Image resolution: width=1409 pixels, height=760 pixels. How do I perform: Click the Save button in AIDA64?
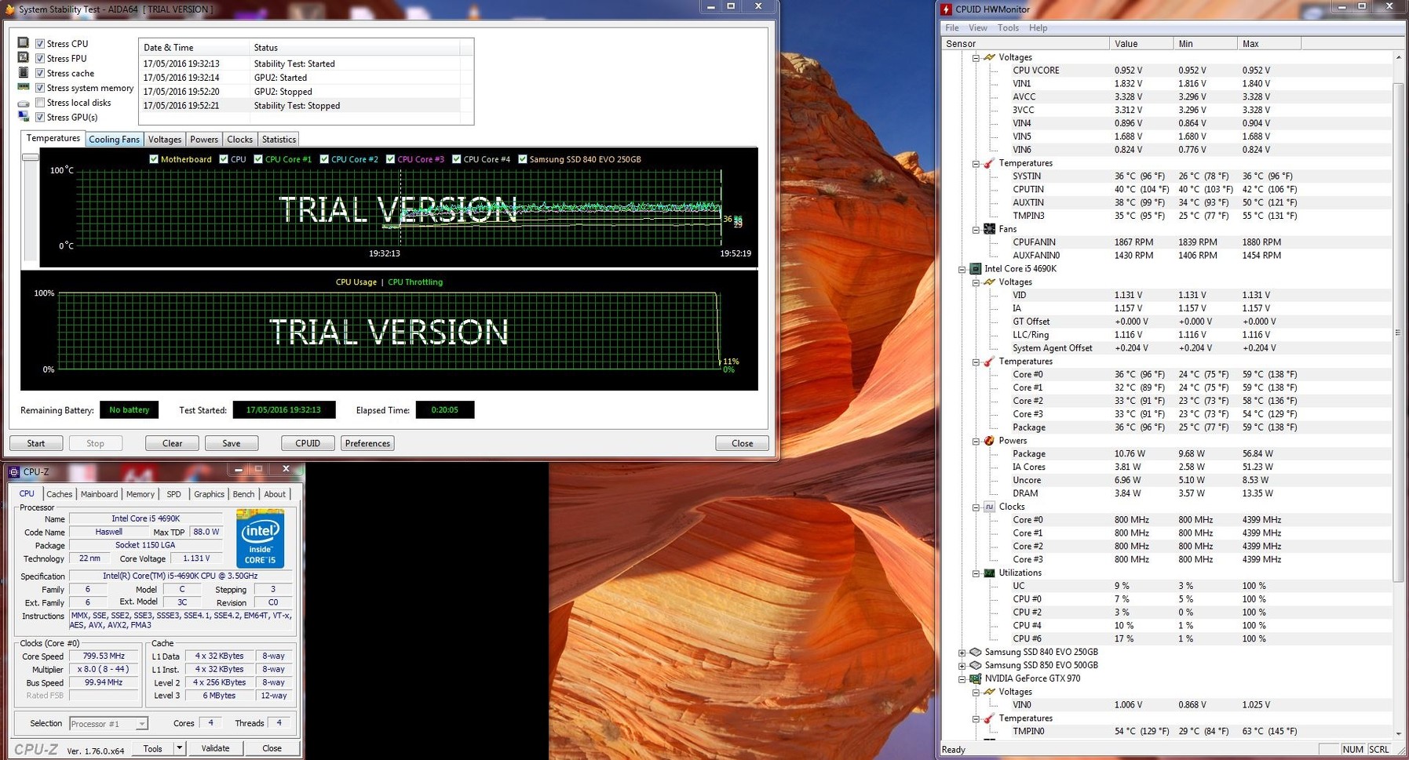click(231, 443)
